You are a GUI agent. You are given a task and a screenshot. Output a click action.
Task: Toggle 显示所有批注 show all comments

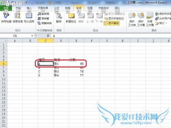click(x=114, y=18)
